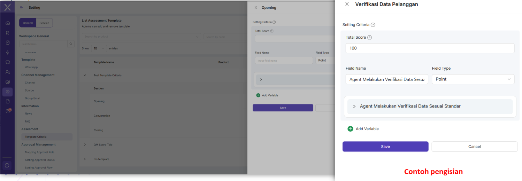Click the lightning bolt icon in sidebar
522x181 pixels.
point(8,52)
